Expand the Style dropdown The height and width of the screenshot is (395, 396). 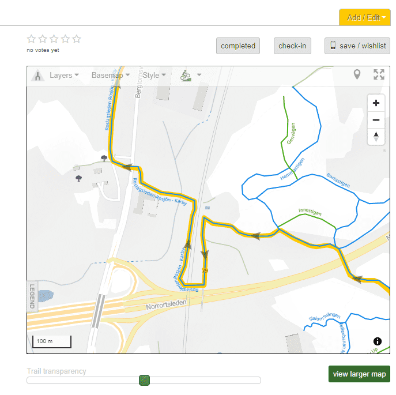tap(154, 75)
